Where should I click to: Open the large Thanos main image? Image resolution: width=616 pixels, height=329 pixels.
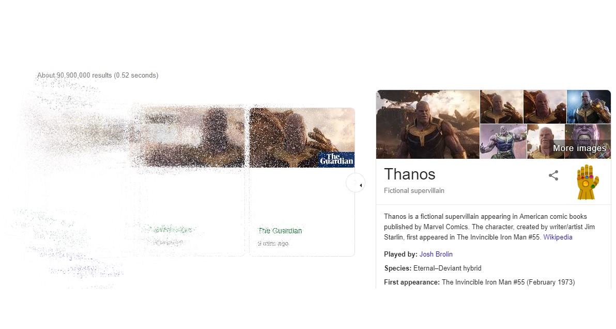point(427,124)
